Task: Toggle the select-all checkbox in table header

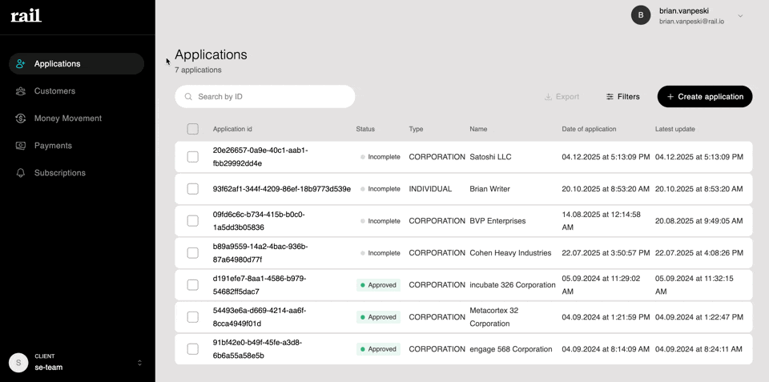Action: point(192,129)
